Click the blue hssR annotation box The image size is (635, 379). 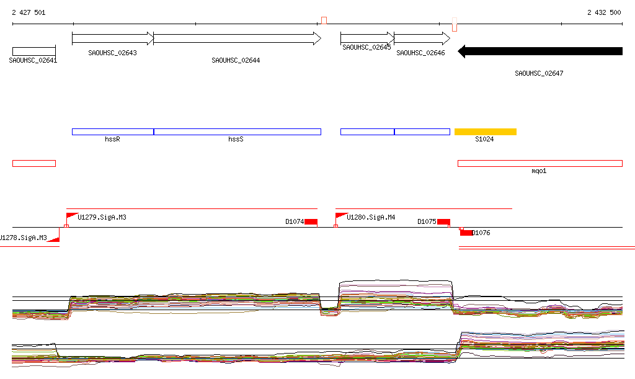(113, 132)
